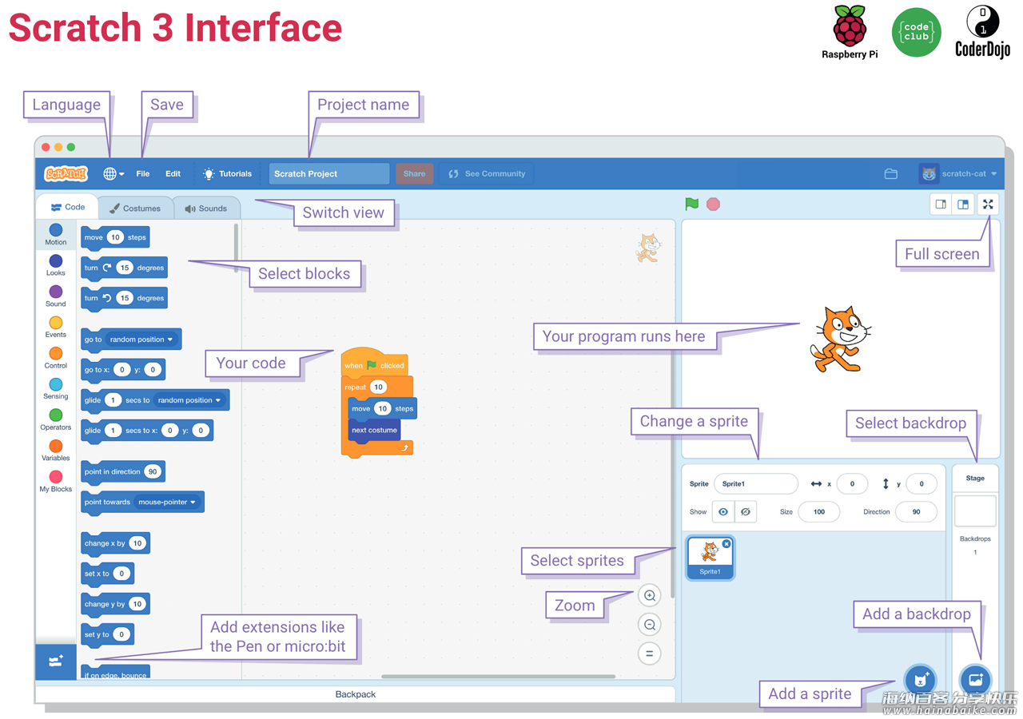Click the change x by 10 block
1023x719 pixels.
(115, 543)
